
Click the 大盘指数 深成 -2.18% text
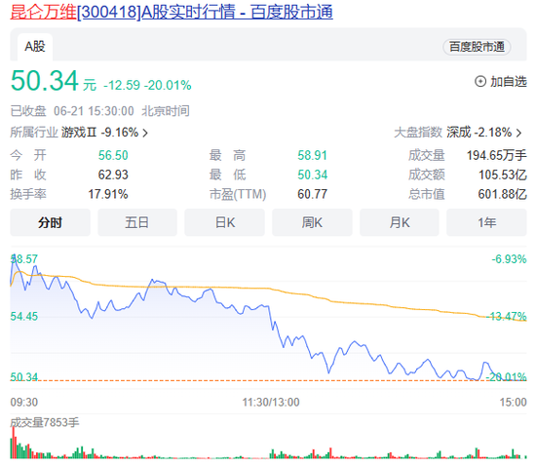(452, 133)
